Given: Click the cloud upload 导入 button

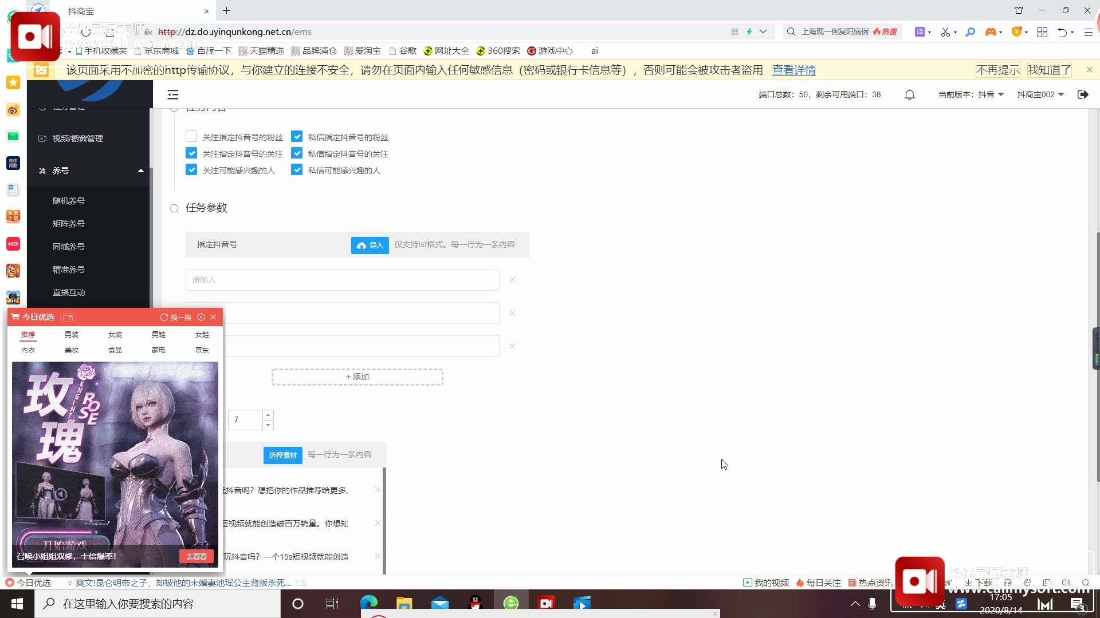Looking at the screenshot, I should point(370,245).
